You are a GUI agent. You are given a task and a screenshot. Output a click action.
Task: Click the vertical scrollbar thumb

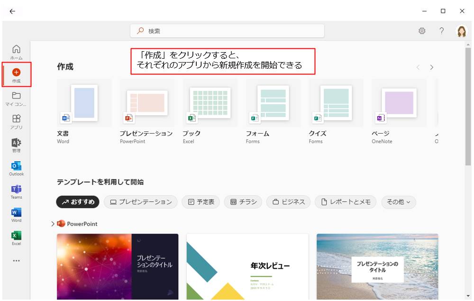pos(468,106)
